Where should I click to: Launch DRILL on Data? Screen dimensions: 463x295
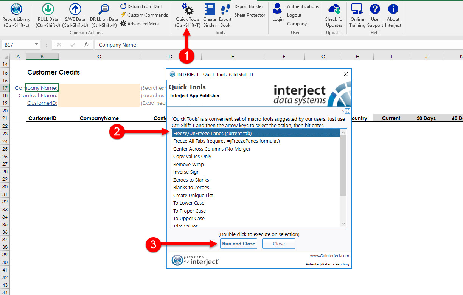pos(104,15)
